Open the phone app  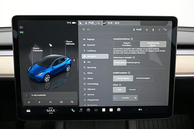[x=73, y=110]
